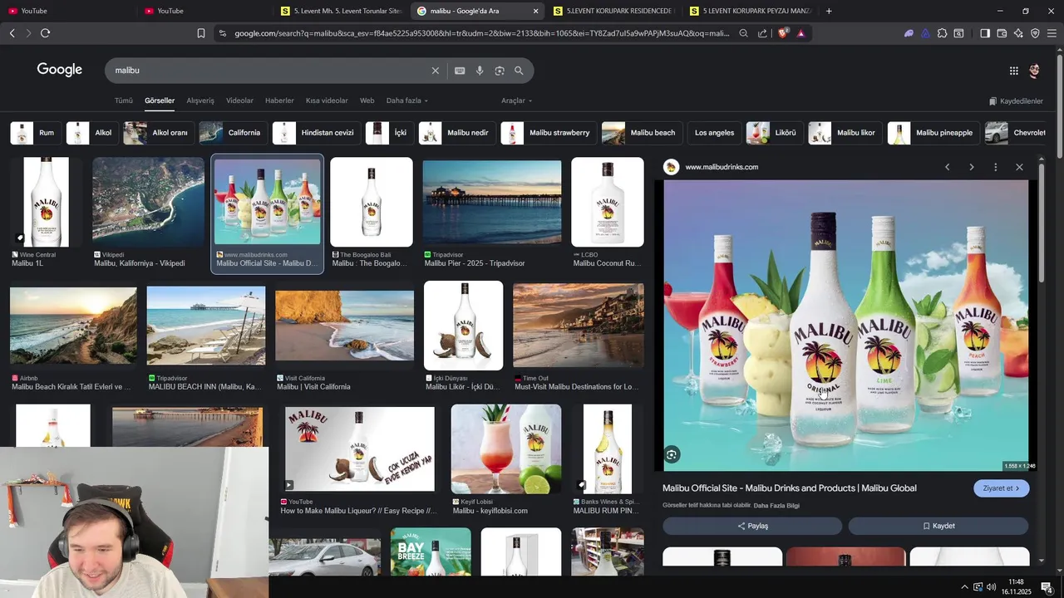Open the share page icon in the address bar
This screenshot has width=1064, height=598.
coord(762,33)
